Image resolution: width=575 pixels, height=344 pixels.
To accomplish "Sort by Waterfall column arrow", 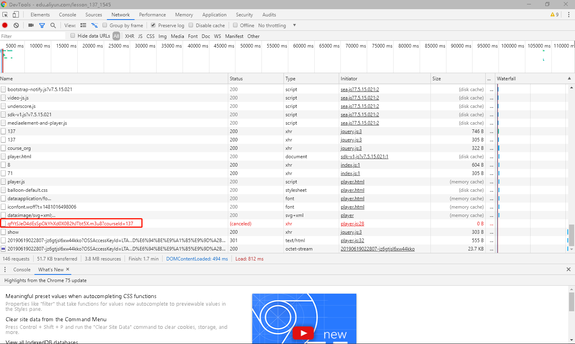I will coord(569,78).
